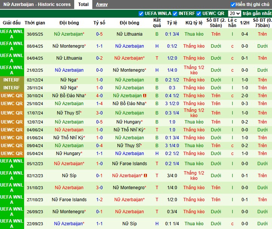Click the Giải đấu column header

[12, 23]
